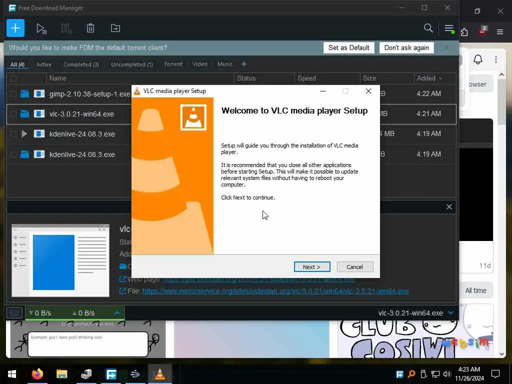This screenshot has width=512, height=384.
Task: Switch to the Video tab
Action: (x=200, y=64)
